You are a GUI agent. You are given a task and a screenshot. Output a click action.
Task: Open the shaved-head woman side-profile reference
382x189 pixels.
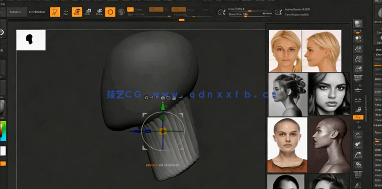pos(329,145)
